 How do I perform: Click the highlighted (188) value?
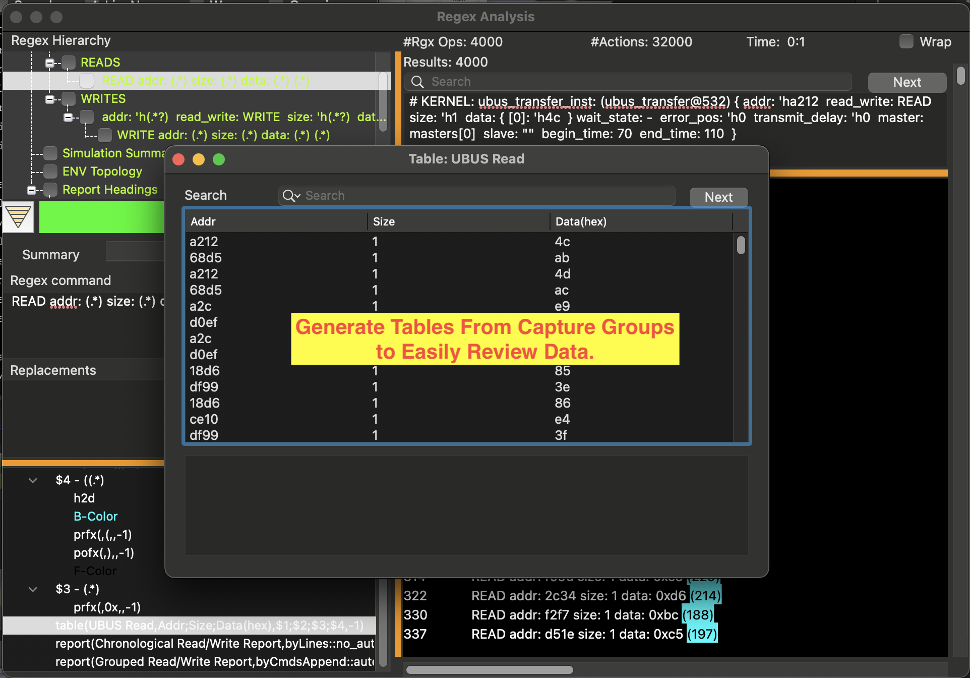(x=698, y=615)
